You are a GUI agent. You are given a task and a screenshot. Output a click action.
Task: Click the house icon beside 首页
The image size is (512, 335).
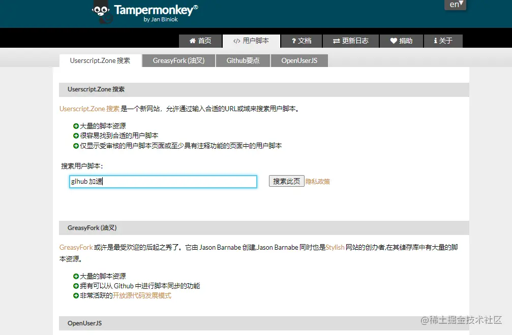pyautogui.click(x=193, y=41)
